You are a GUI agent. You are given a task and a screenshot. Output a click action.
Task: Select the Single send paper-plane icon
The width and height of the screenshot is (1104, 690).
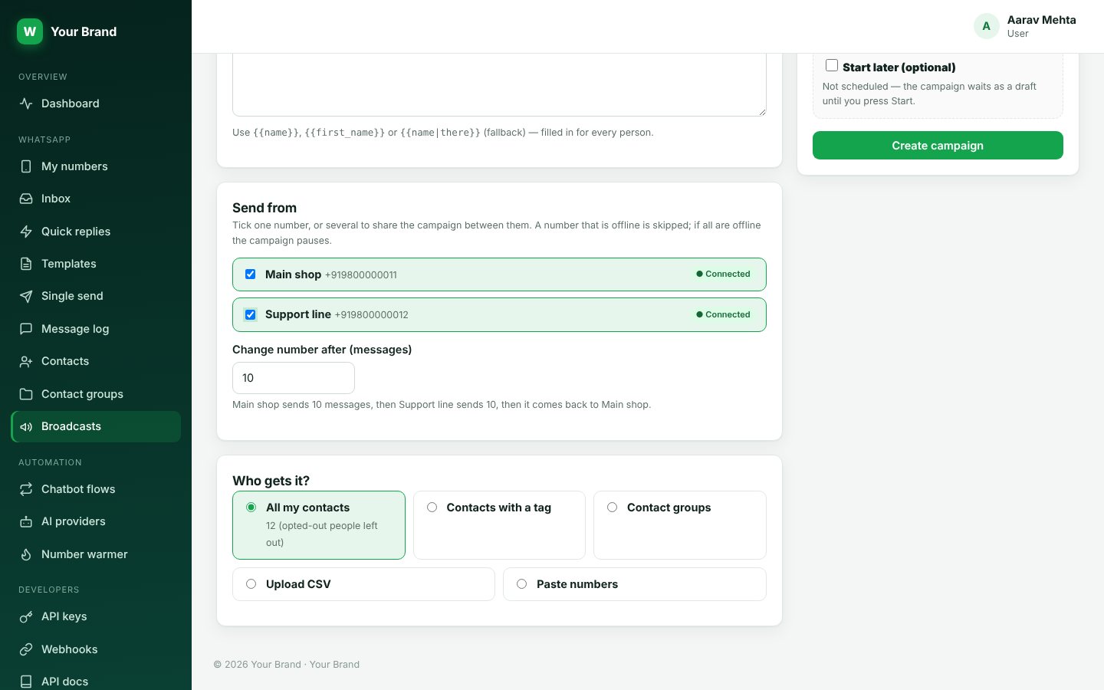point(26,296)
